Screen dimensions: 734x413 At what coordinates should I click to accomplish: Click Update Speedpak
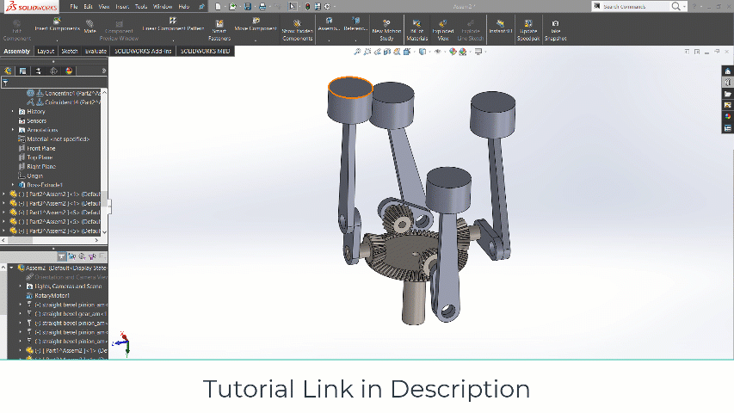(528, 30)
